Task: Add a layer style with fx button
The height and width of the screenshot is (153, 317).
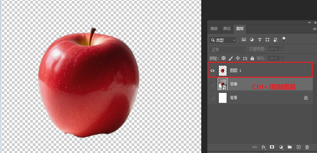Action: point(264,147)
